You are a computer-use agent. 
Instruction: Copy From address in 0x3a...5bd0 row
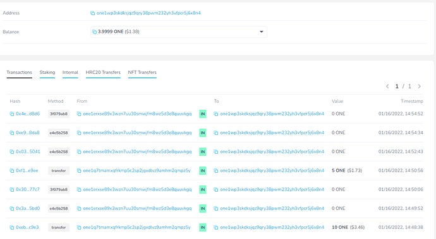[x=79, y=208]
